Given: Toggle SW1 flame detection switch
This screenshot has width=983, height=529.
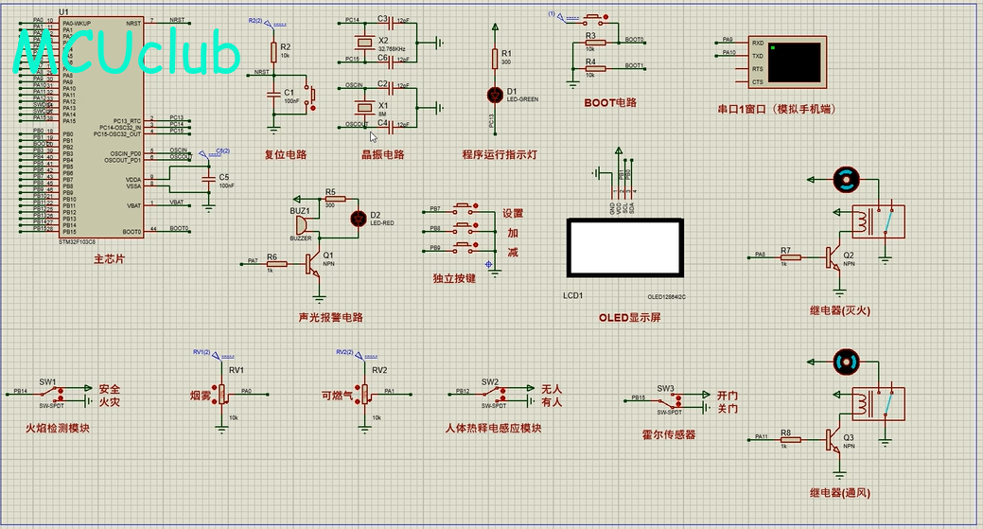Looking at the screenshot, I should 53,395.
